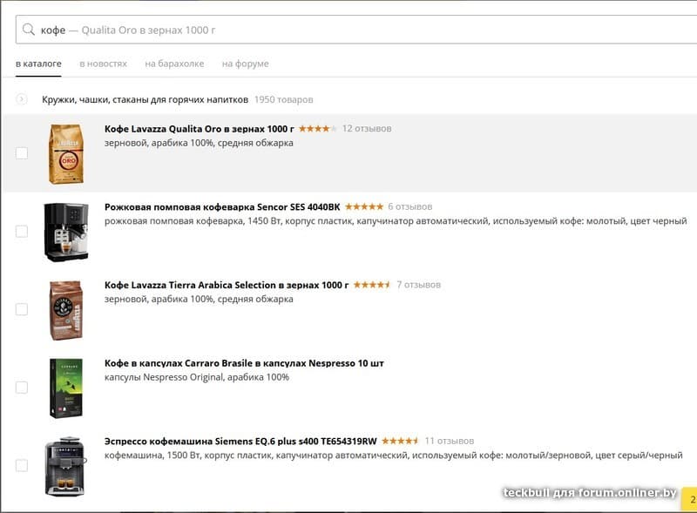Open the Carraro Brasile capsules box image
This screenshot has width=697, height=513.
coord(65,388)
